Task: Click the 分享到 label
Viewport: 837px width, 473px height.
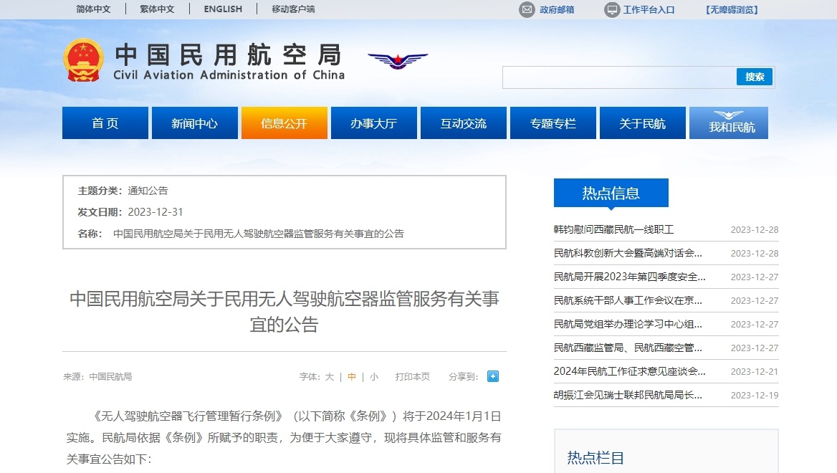Action: [464, 376]
